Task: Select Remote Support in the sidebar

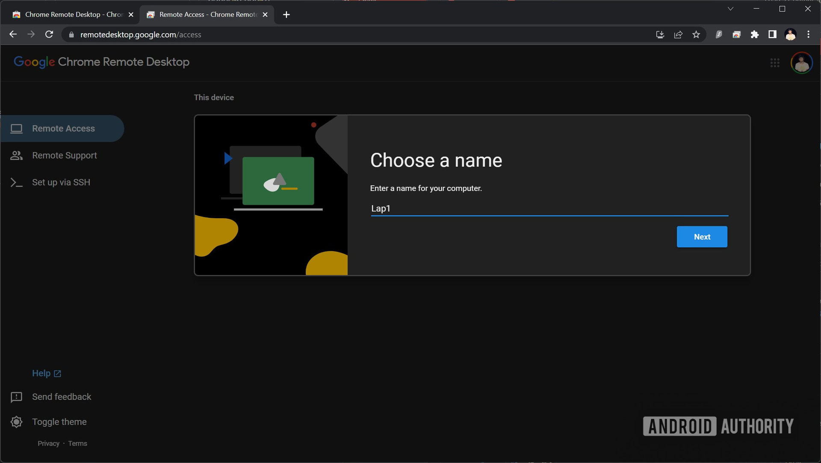Action: tap(64, 155)
